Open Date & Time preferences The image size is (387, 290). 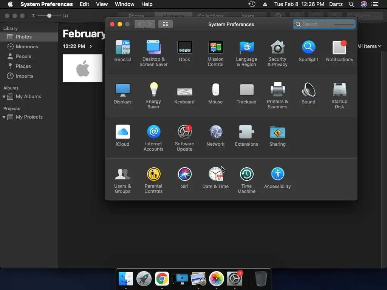[x=215, y=178]
